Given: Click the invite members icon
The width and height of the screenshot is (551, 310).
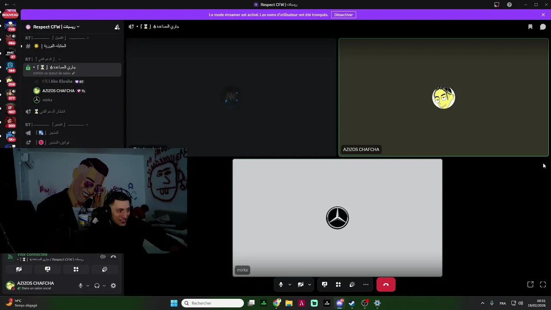Looking at the screenshot, I should pos(117,27).
